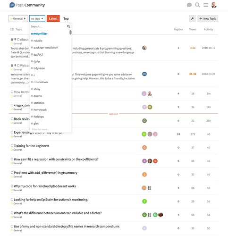Screen dimensions: 228x236
Task: Switch to the Top tab
Action: pos(66,18)
